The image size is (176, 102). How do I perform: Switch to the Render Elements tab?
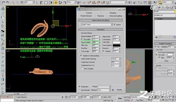point(86,16)
